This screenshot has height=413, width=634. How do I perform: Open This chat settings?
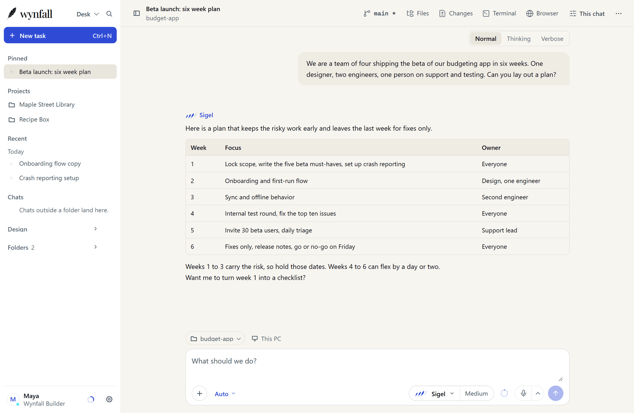587,13
